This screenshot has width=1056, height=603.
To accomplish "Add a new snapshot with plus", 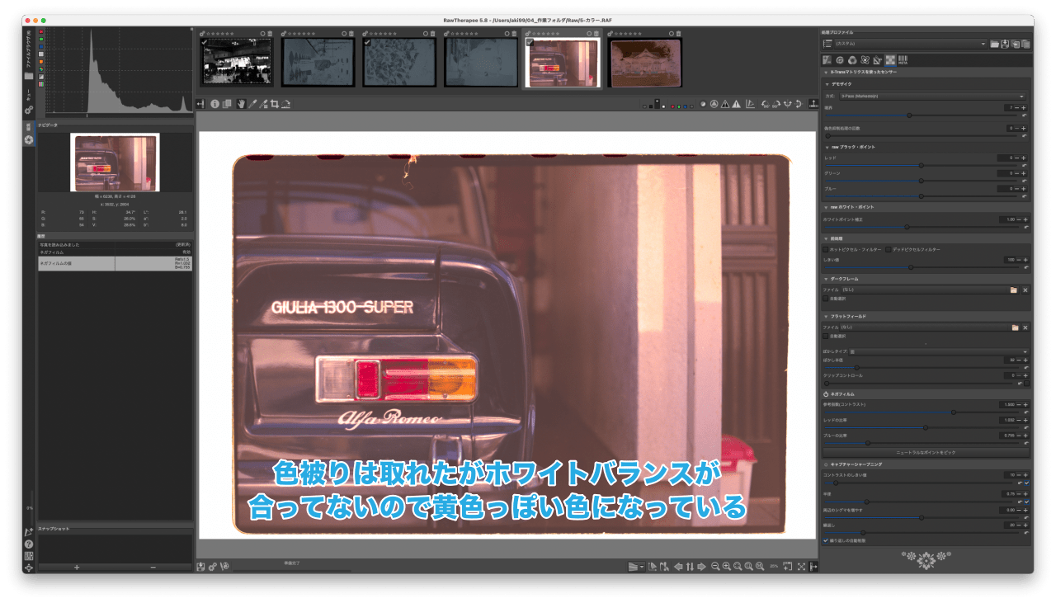I will [x=77, y=568].
